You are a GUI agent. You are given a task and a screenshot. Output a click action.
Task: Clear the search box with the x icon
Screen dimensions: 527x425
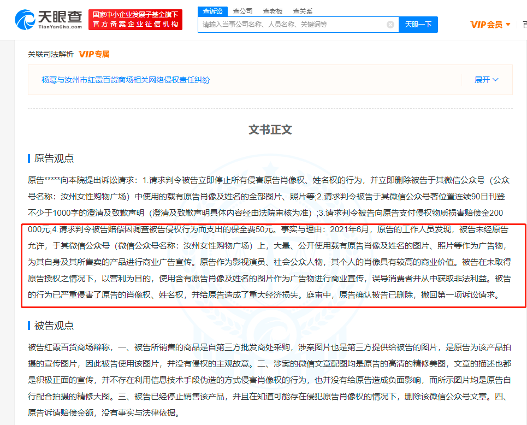(390, 25)
